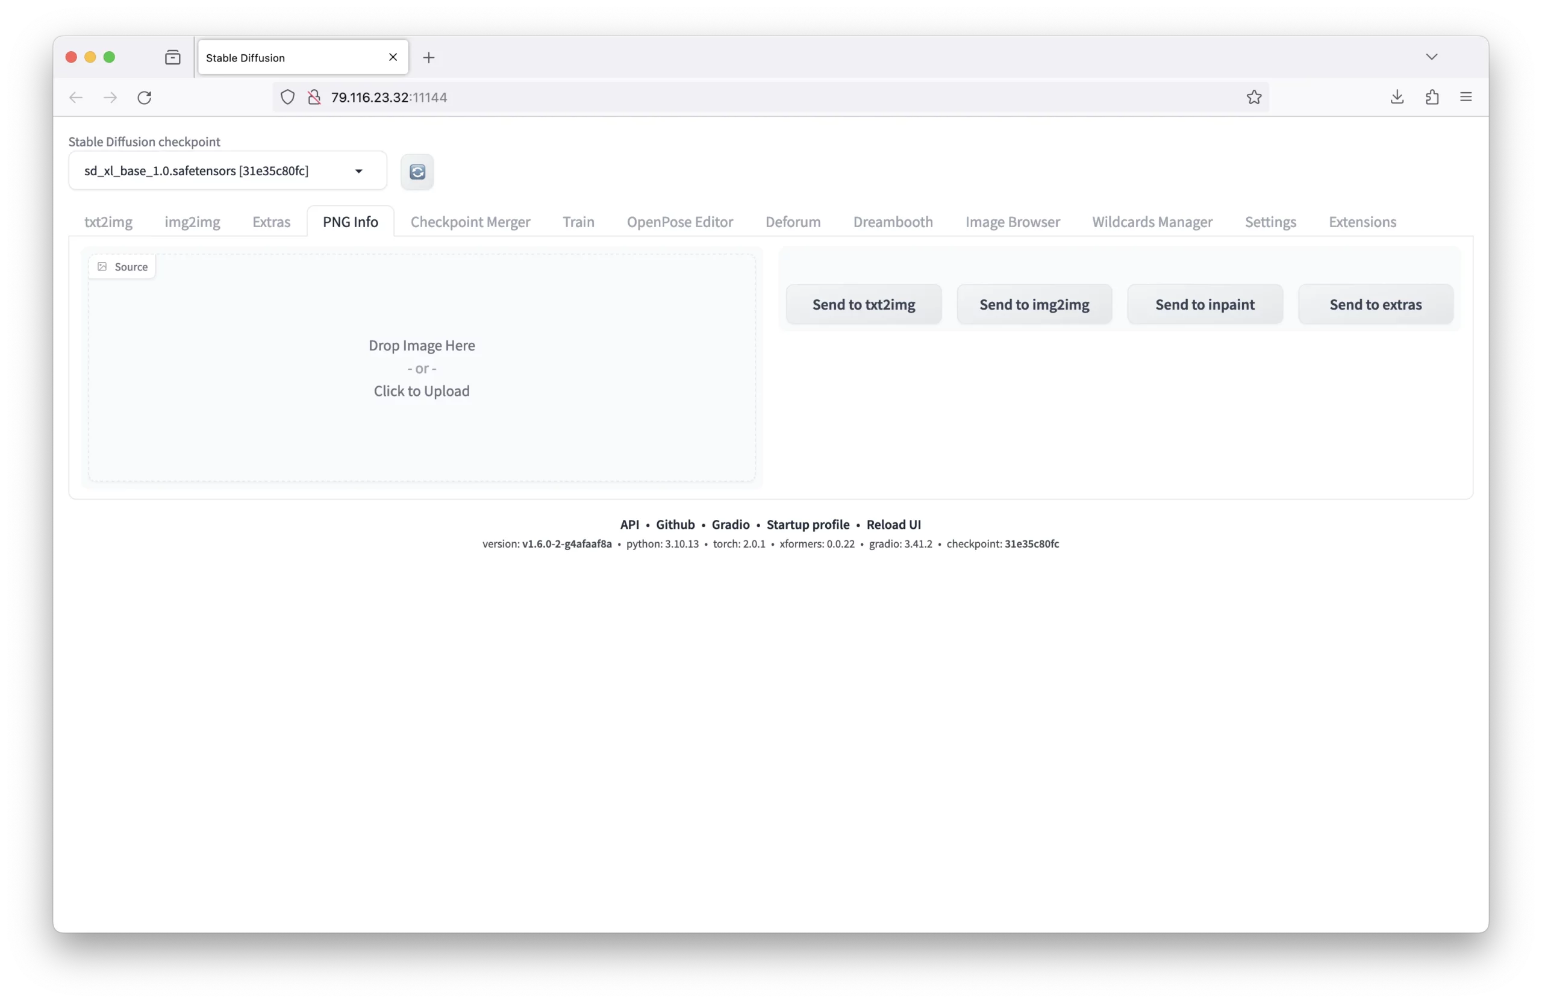
Task: Click the "gradio: 3.41.2" footer text
Action: click(901, 544)
